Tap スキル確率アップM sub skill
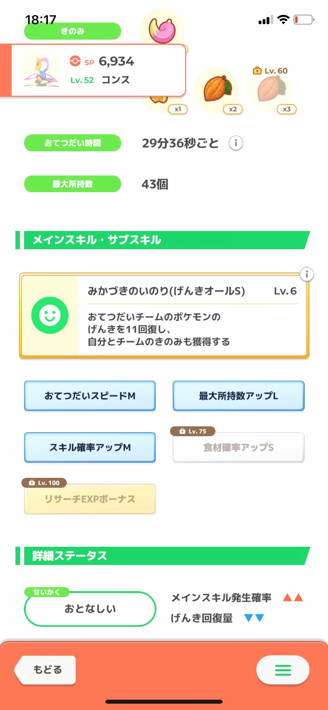 90,447
